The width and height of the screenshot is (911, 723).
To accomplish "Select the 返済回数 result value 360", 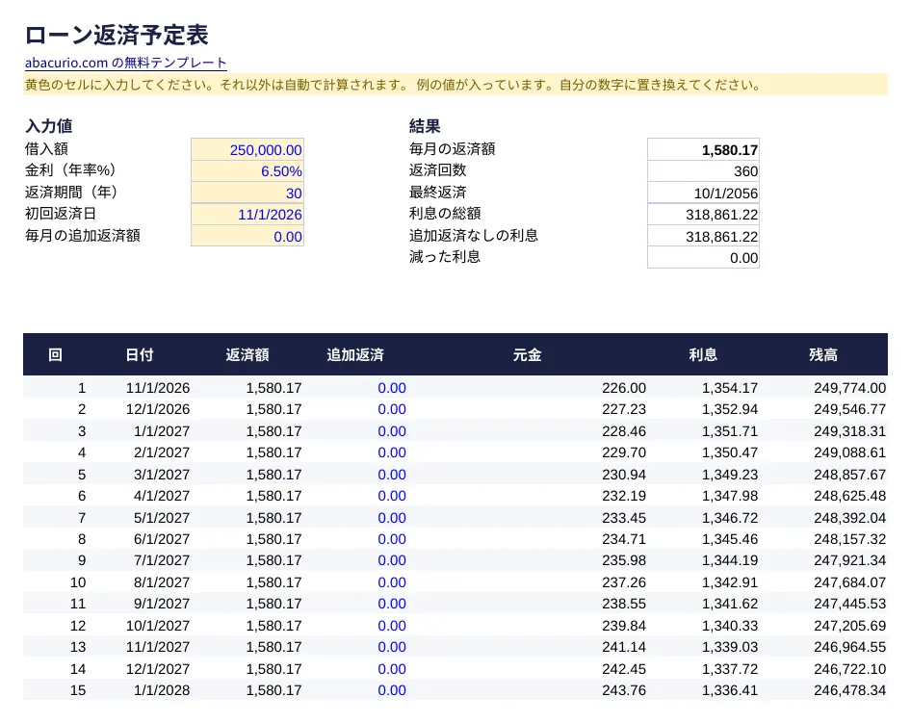I will (x=704, y=171).
